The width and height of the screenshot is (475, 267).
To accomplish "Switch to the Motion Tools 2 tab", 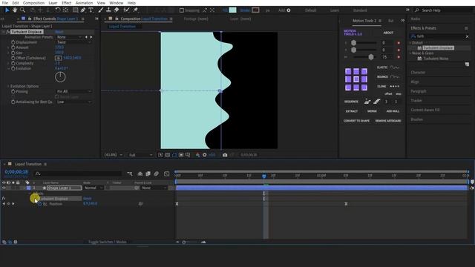I will click(364, 21).
